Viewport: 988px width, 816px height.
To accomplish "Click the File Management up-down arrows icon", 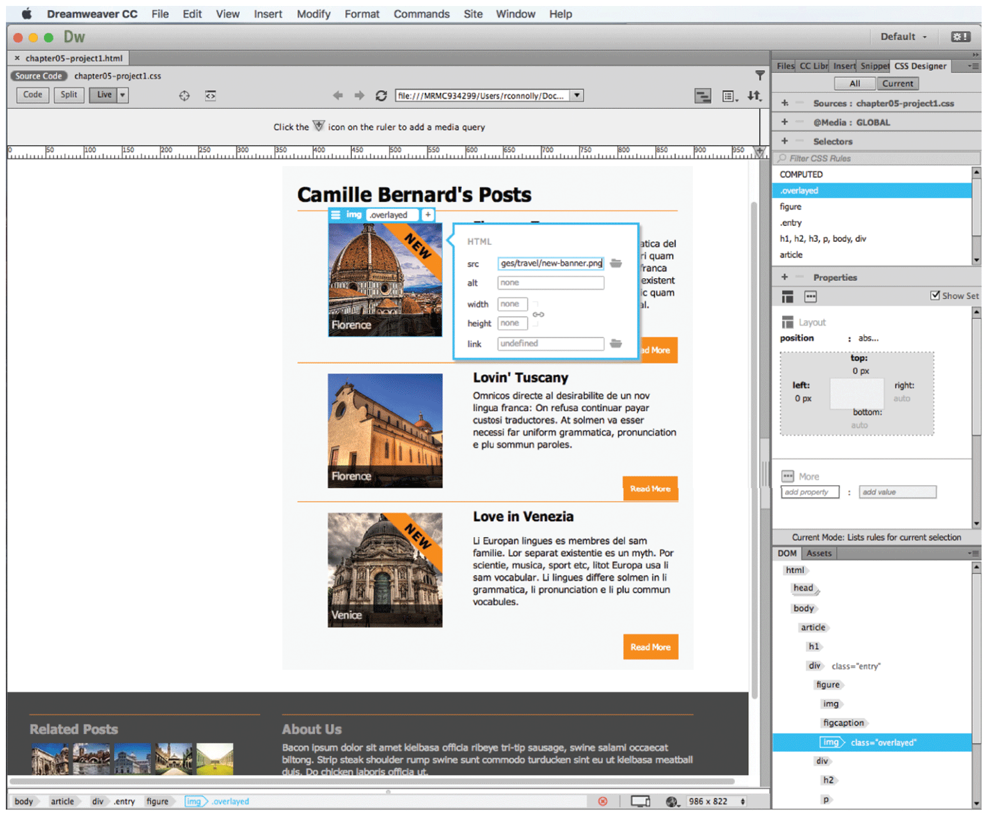I will click(x=754, y=96).
